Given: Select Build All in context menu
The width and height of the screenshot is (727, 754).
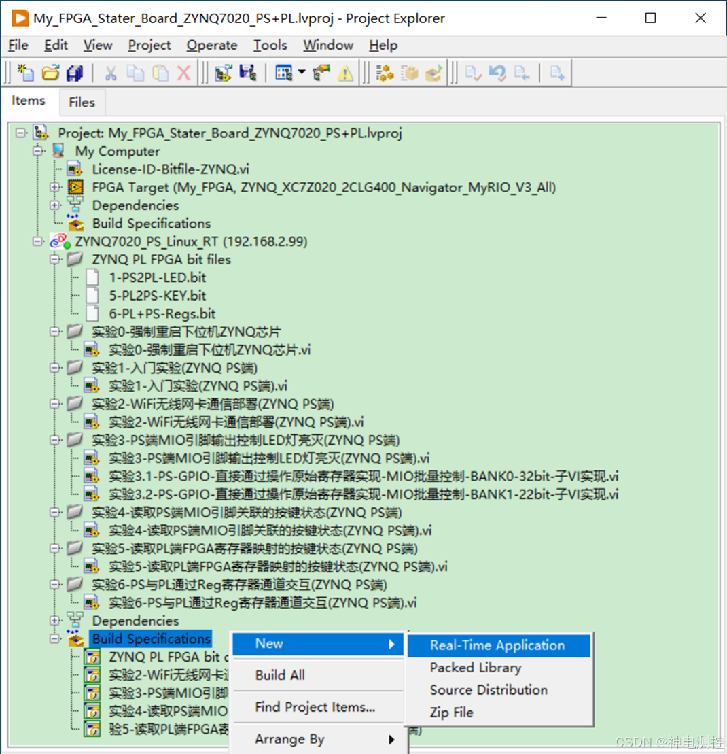Looking at the screenshot, I should 317,675.
